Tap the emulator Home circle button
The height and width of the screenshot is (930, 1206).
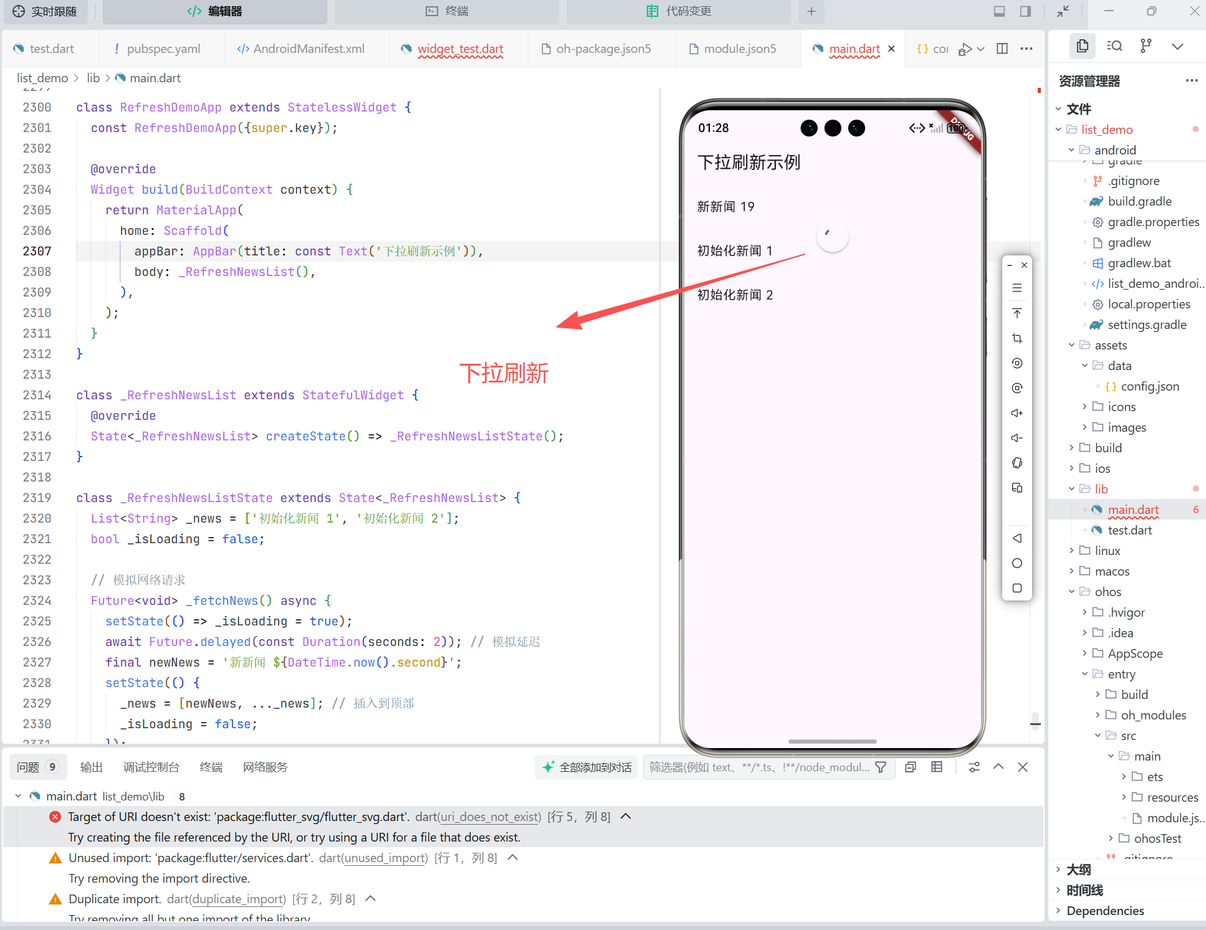click(1017, 562)
